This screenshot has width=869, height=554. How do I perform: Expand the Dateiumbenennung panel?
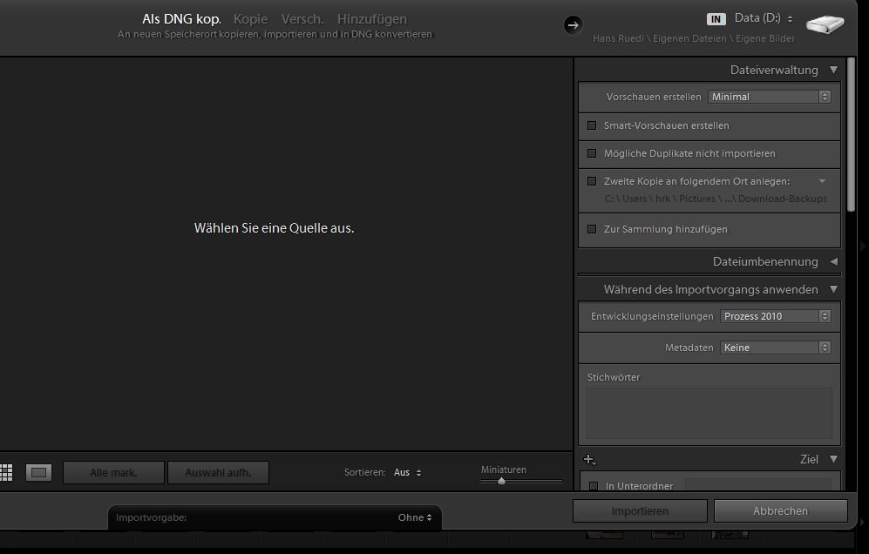coord(833,261)
